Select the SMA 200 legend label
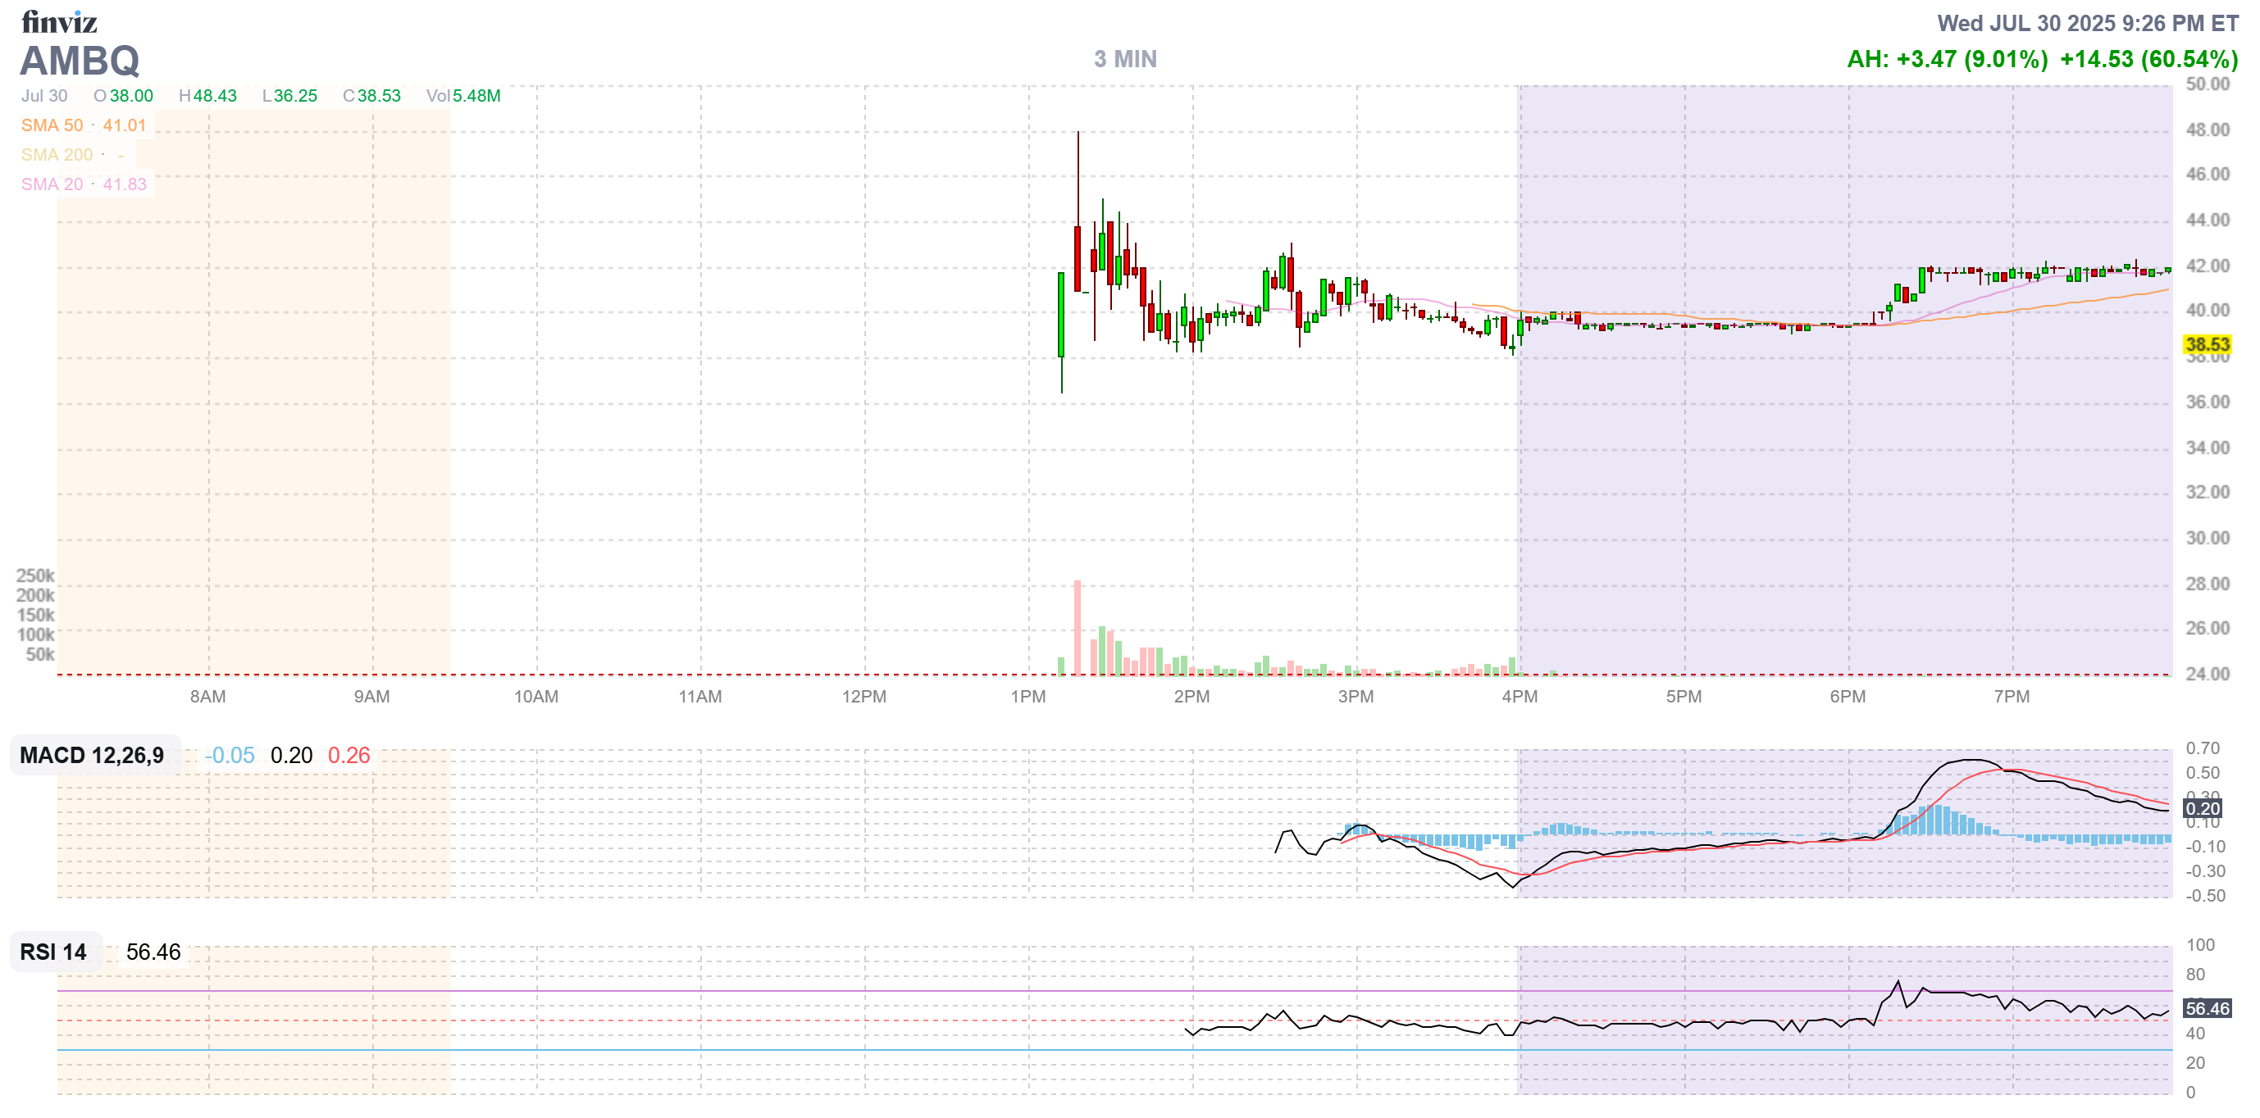 tap(57, 155)
